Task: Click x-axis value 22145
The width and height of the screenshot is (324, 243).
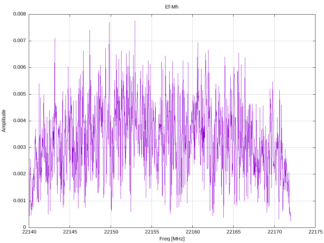Action: tap(70, 232)
